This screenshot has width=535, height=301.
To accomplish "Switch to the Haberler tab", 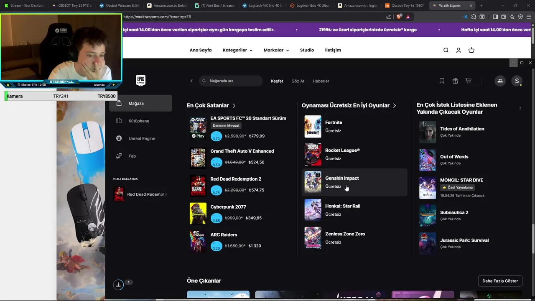I will [x=321, y=81].
